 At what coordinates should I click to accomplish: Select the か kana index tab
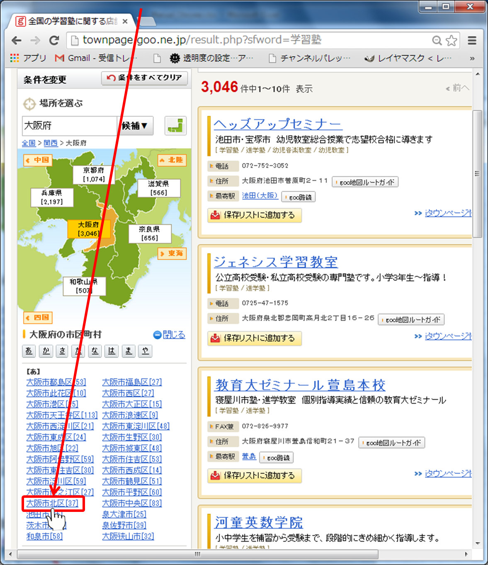coord(46,351)
